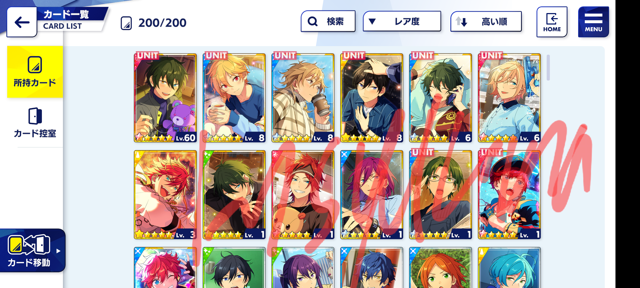Select the card drinking from coffee cup
The height and width of the screenshot is (288, 640).
point(303,98)
